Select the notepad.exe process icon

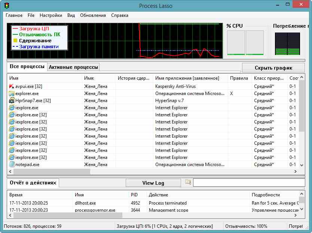tap(12, 165)
